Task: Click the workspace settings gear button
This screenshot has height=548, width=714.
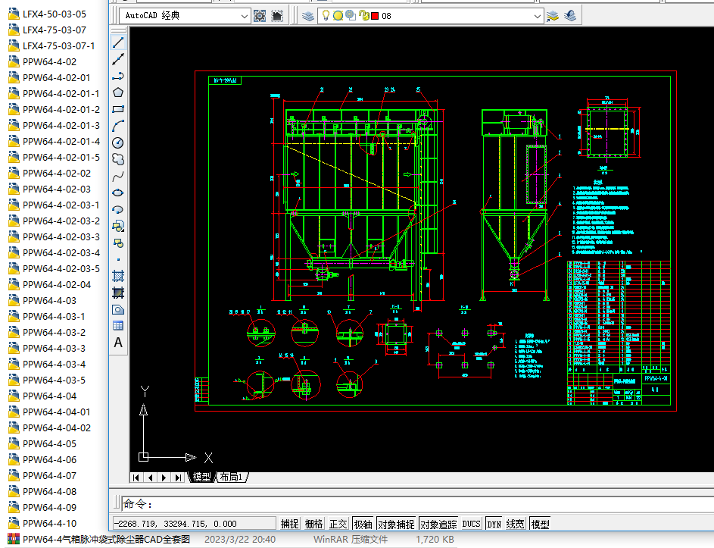Action: [x=259, y=15]
